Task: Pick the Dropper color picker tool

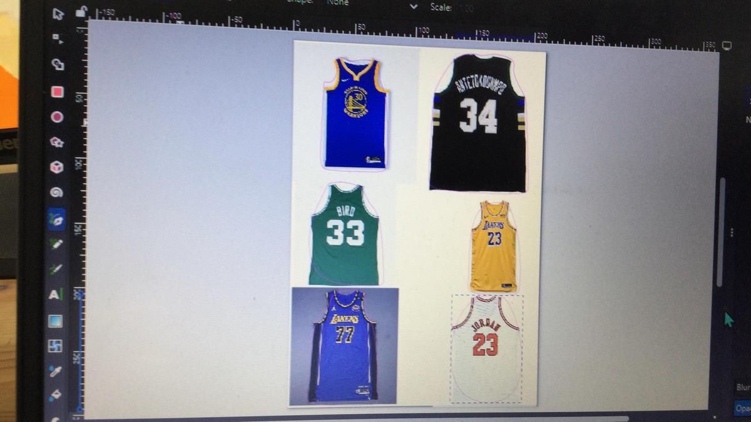Action: point(55,371)
